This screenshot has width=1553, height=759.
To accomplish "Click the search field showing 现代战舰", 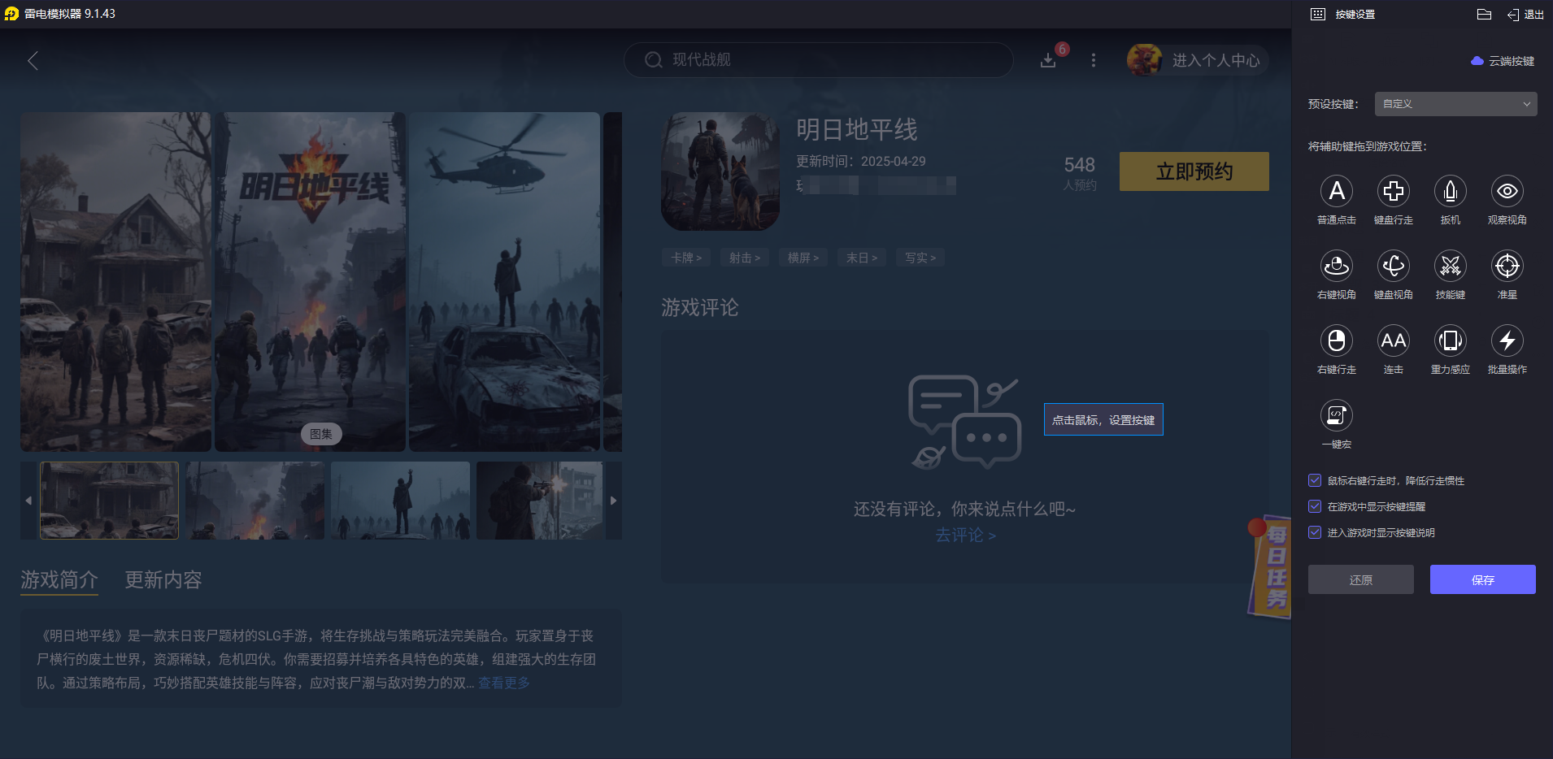I will 818,60.
